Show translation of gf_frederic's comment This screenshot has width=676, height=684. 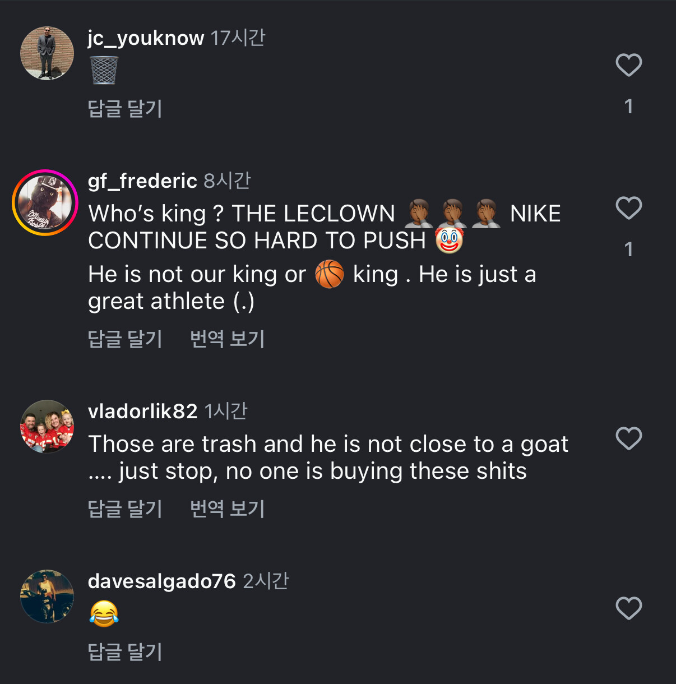(227, 339)
